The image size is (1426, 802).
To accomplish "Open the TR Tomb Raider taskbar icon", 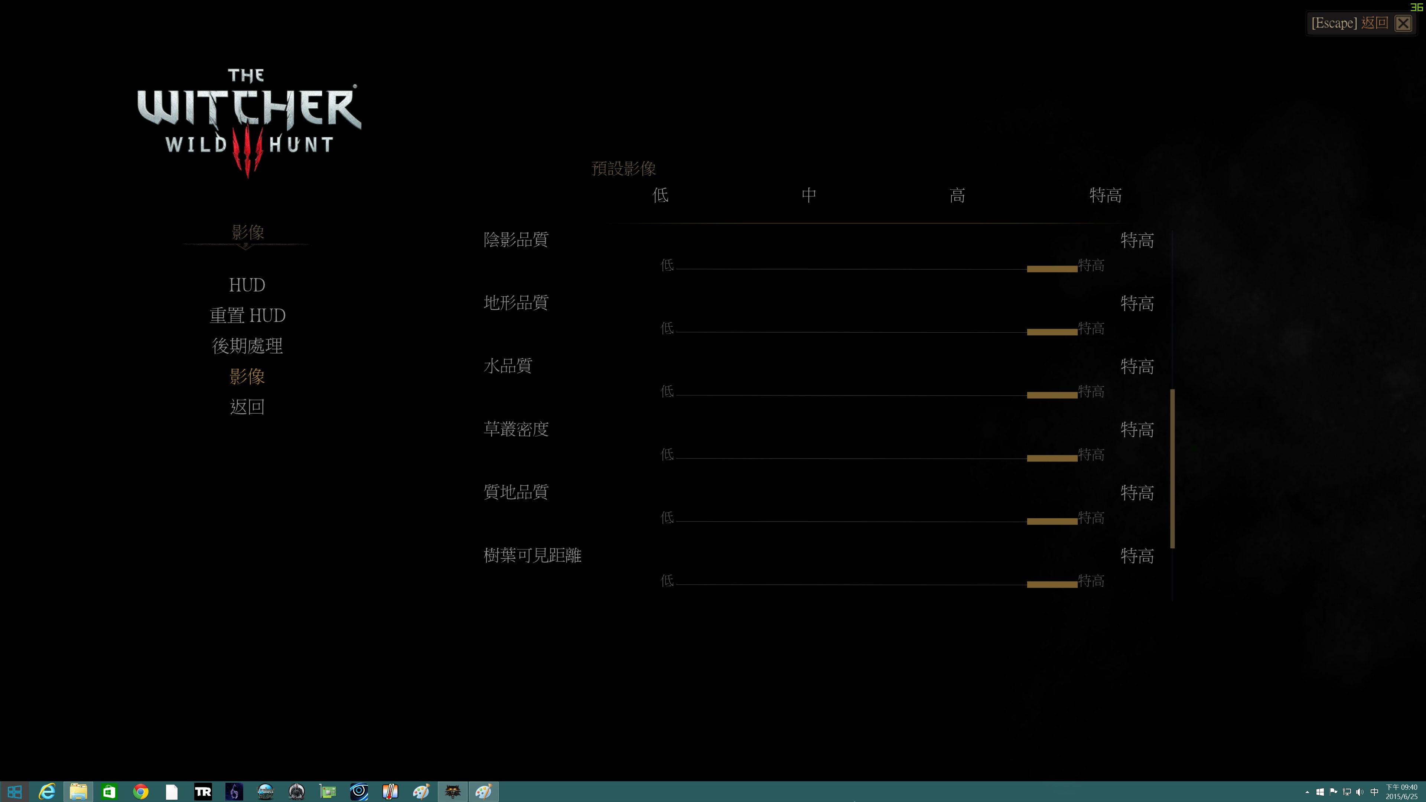I will [x=203, y=792].
